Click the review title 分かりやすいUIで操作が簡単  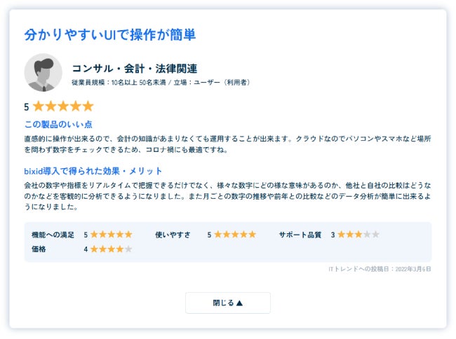pyautogui.click(x=109, y=34)
